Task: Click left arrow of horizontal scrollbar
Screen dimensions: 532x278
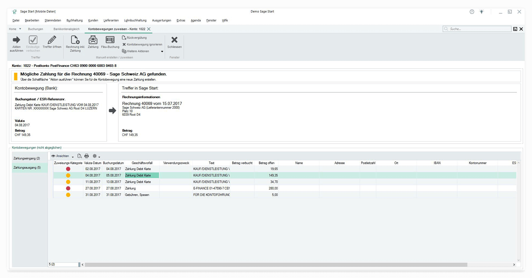Action: (82, 265)
